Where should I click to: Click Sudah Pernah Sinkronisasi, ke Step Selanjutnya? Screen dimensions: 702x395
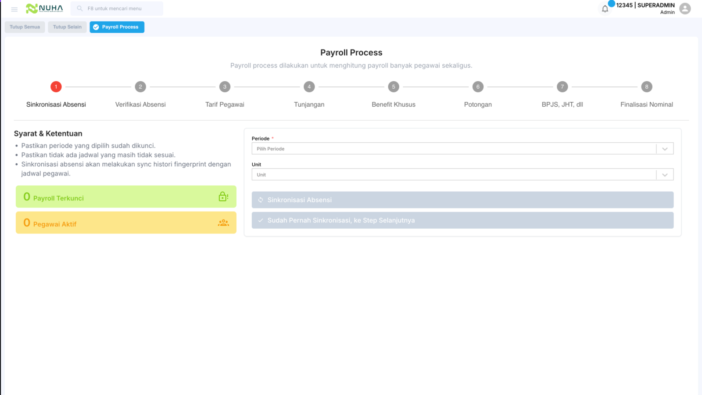462,220
